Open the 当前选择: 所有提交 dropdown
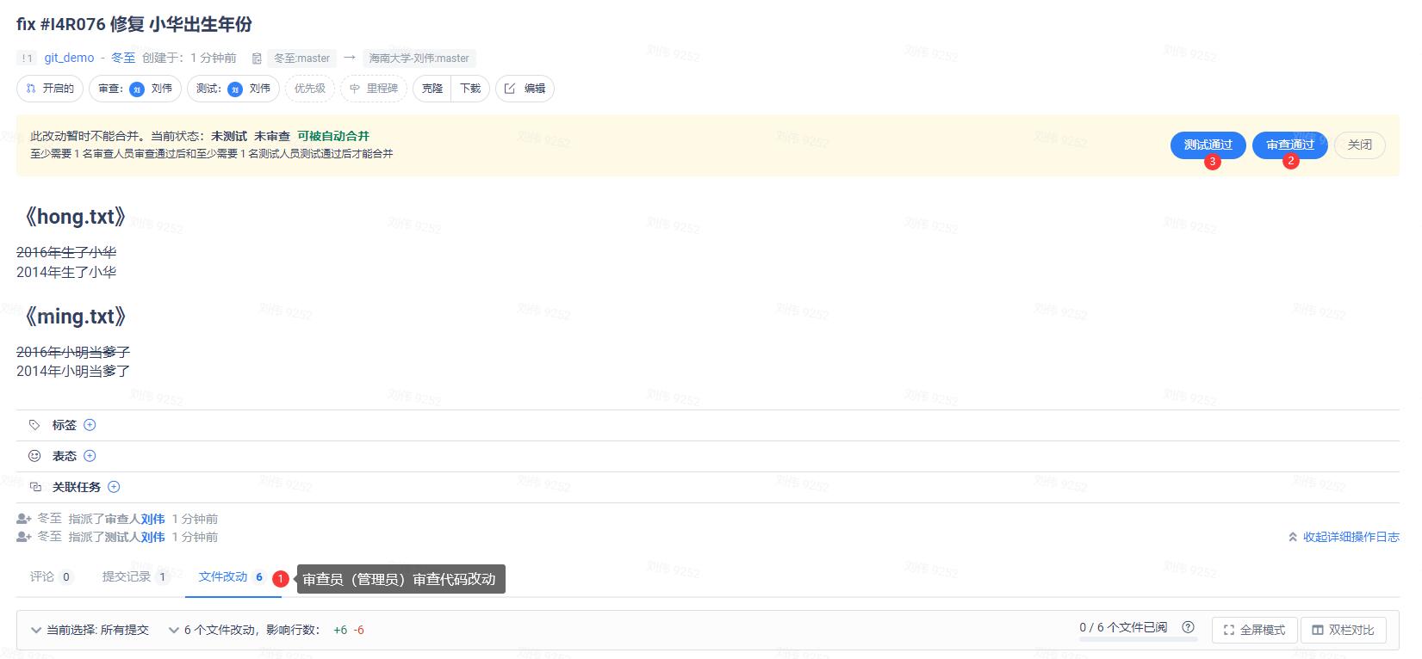The image size is (1422, 659). (x=90, y=630)
